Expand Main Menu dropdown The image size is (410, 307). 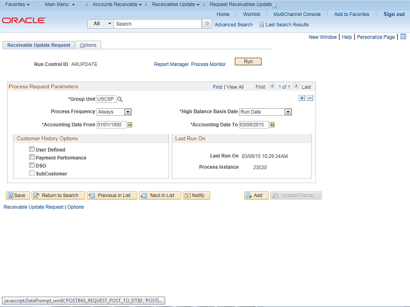[60, 4]
